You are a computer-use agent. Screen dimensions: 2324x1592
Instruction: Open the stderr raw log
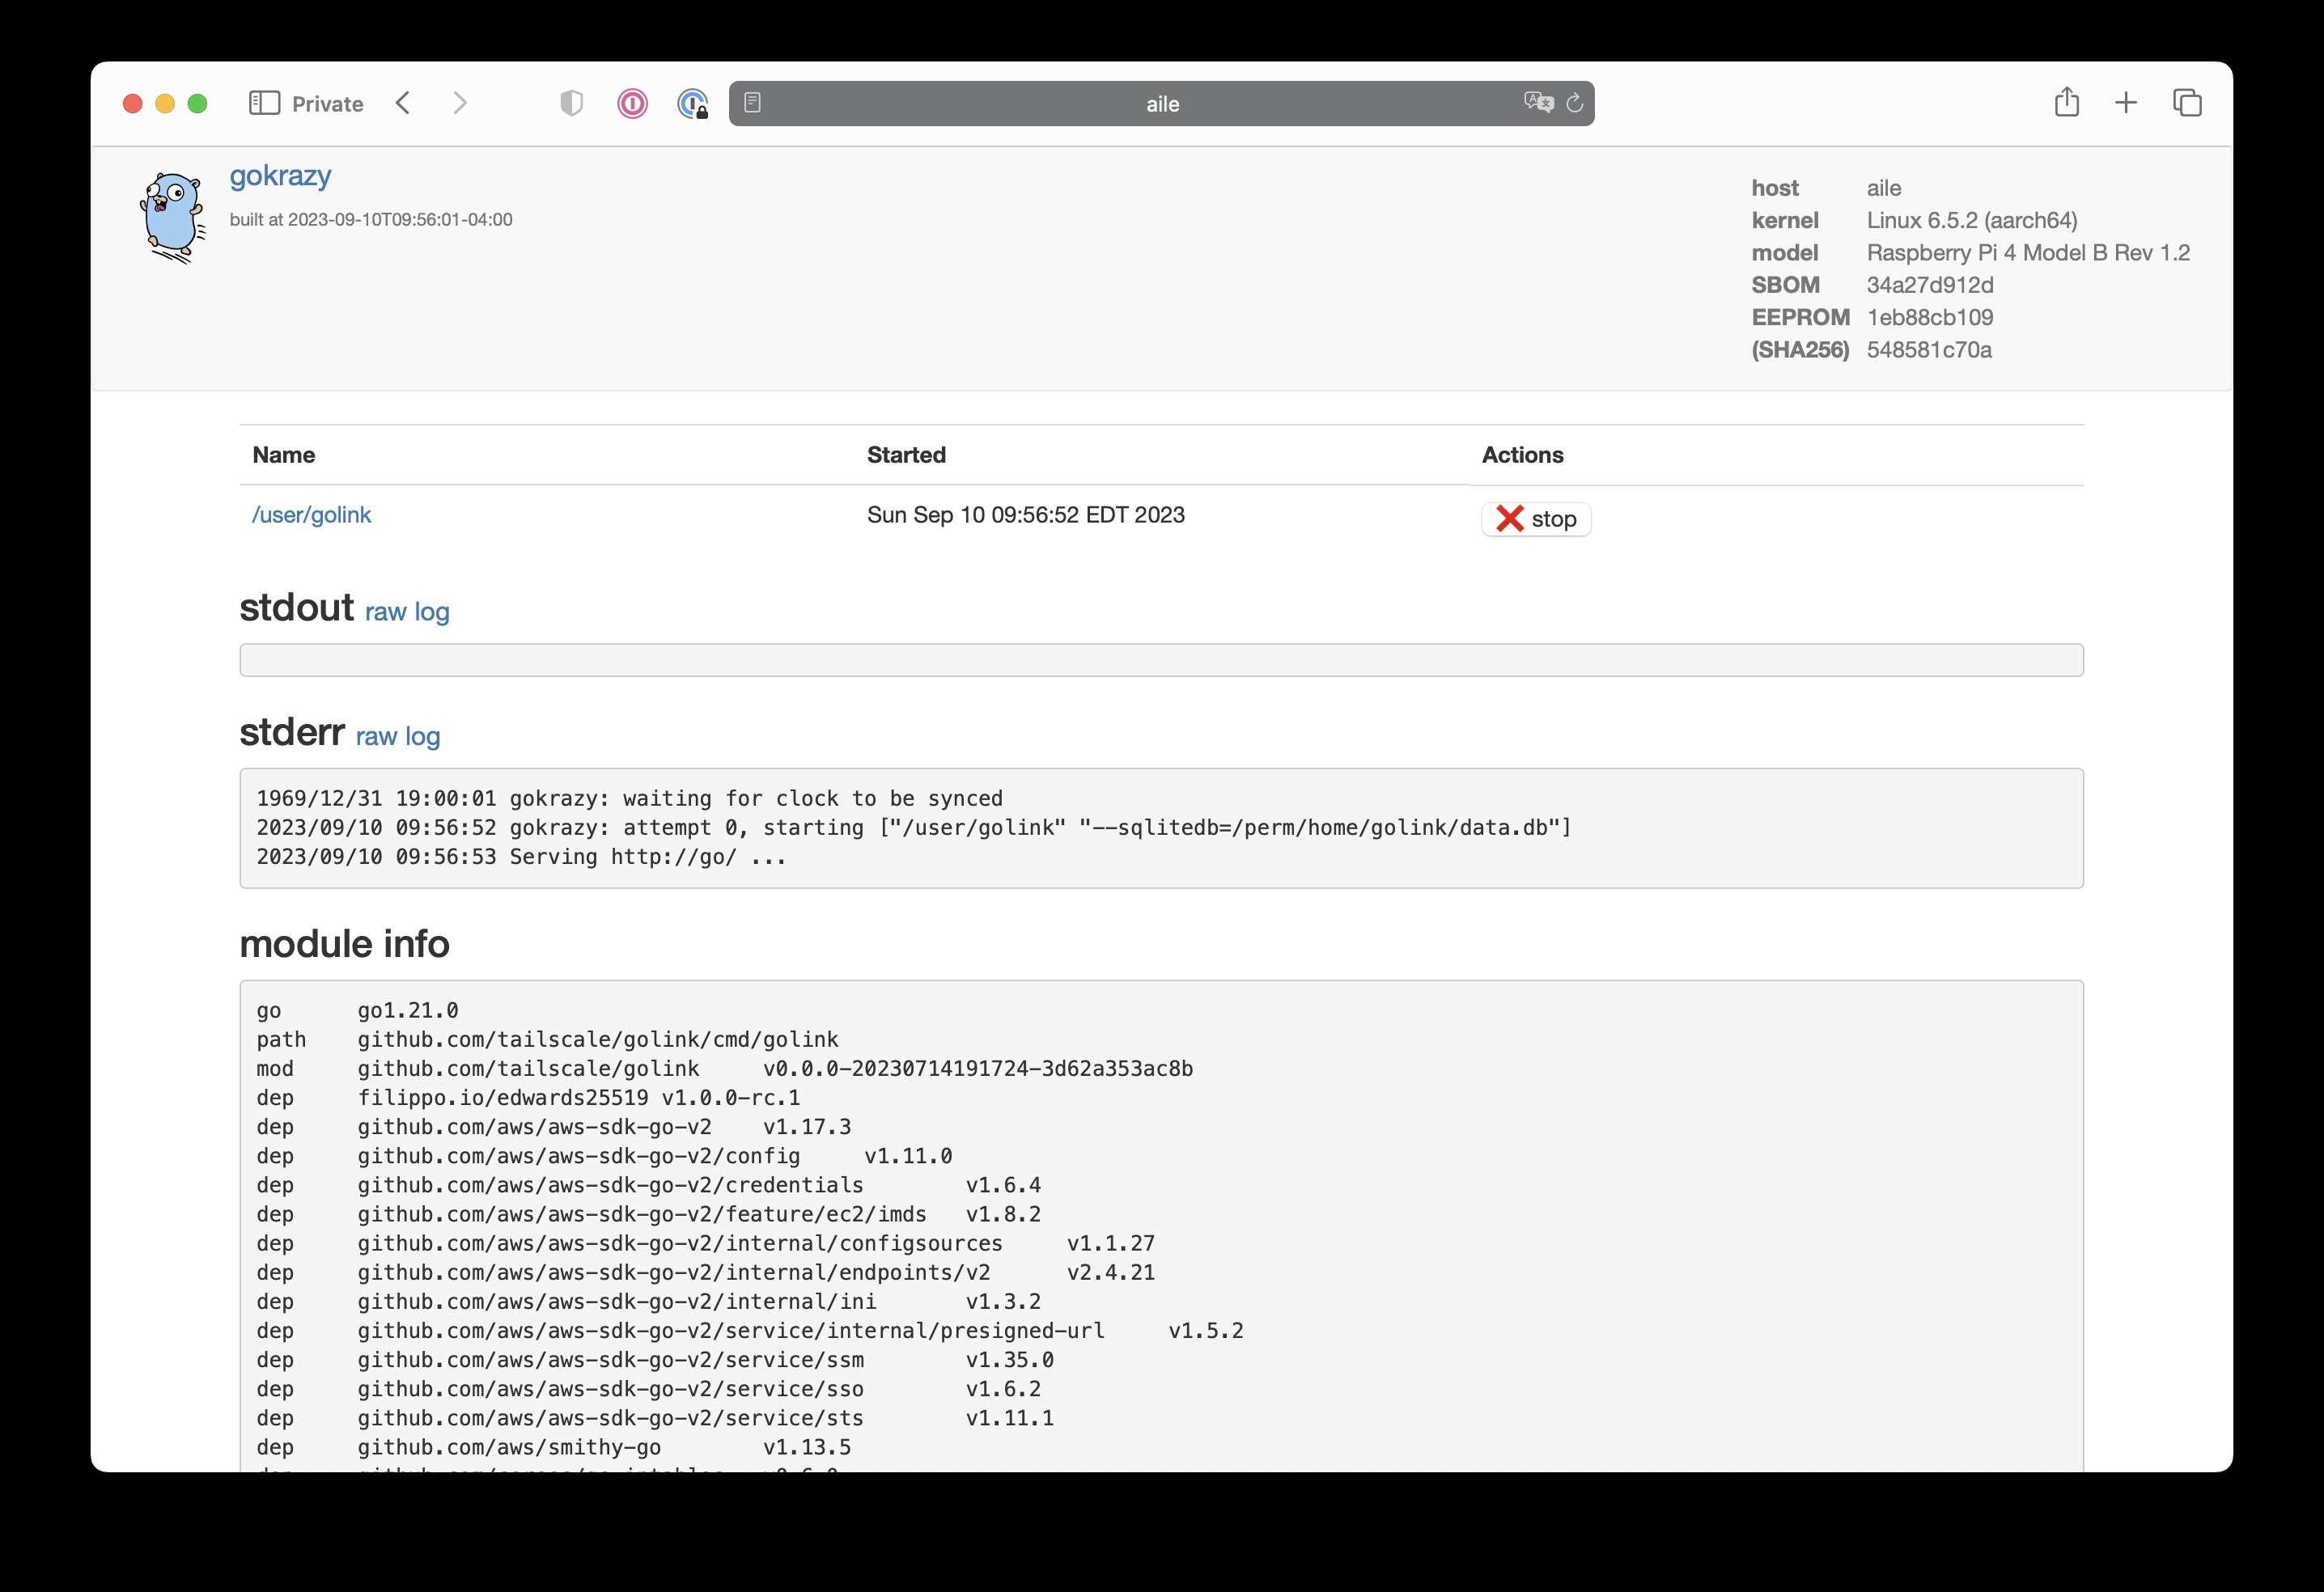pyautogui.click(x=398, y=737)
